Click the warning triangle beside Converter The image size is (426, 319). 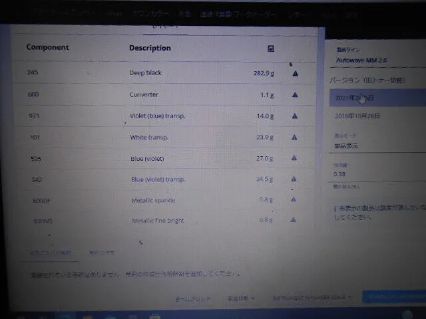(x=295, y=94)
